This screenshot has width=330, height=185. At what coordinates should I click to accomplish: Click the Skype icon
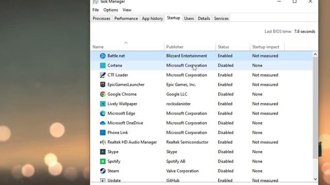coord(103,152)
